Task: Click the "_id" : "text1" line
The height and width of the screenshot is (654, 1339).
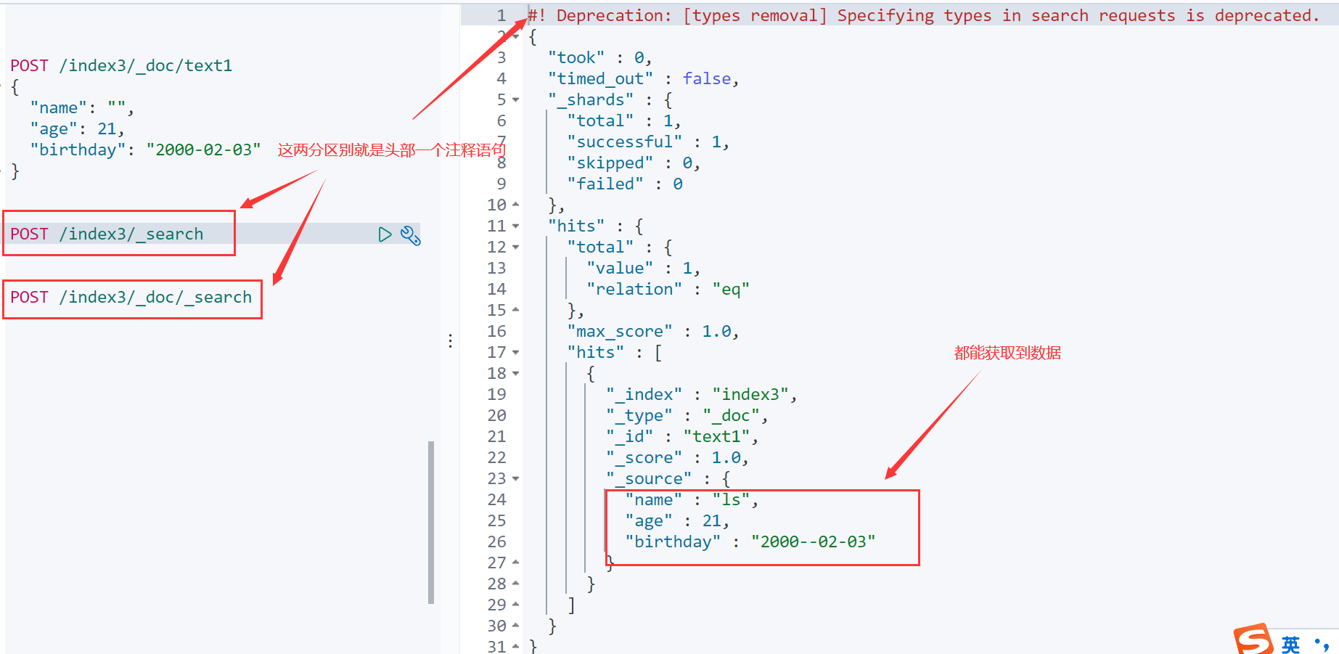Action: click(681, 437)
